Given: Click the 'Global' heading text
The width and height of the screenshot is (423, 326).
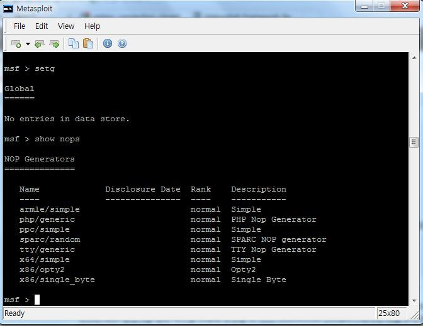Looking at the screenshot, I should click(19, 89).
